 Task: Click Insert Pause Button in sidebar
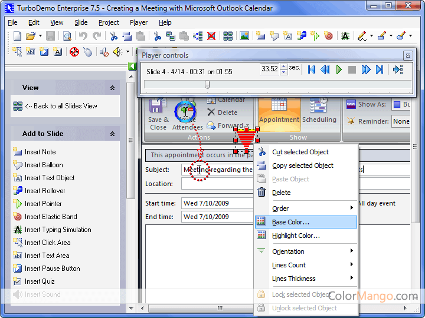(x=47, y=269)
